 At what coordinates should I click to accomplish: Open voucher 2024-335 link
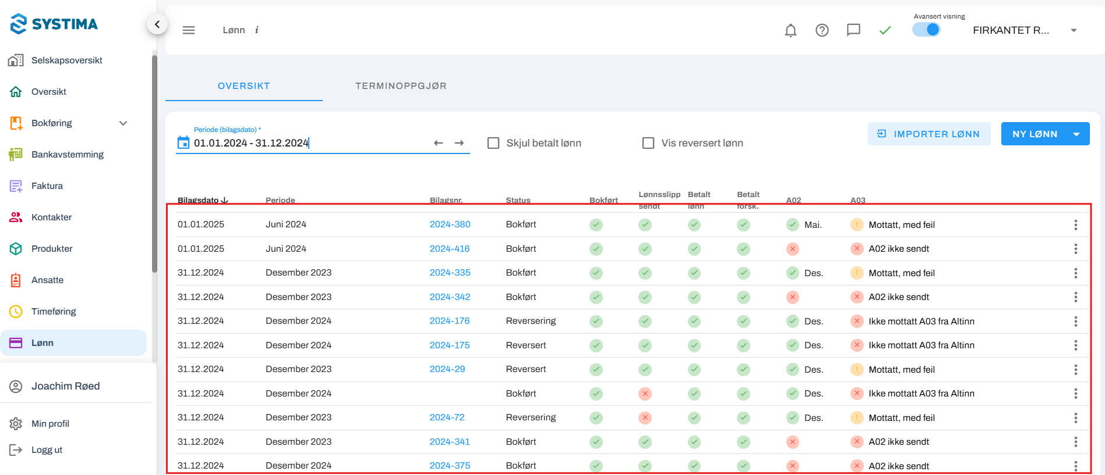coord(450,273)
